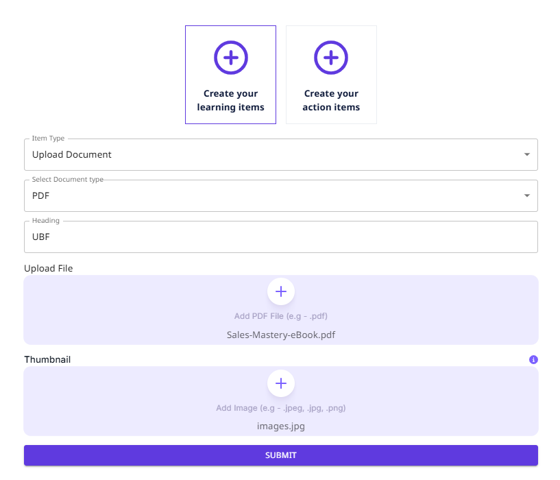Expand the Item Type dropdown arrow

[526, 154]
